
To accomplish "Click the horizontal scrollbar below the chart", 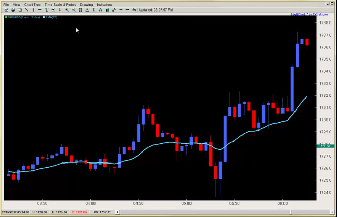I will coord(157,208).
